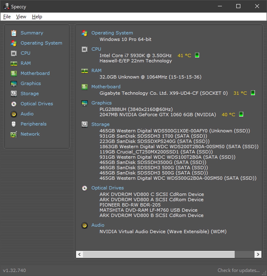This screenshot has height=276, width=267.
Task: Click the Summary clipboard icon in sidebar
Action: [x=14, y=33]
